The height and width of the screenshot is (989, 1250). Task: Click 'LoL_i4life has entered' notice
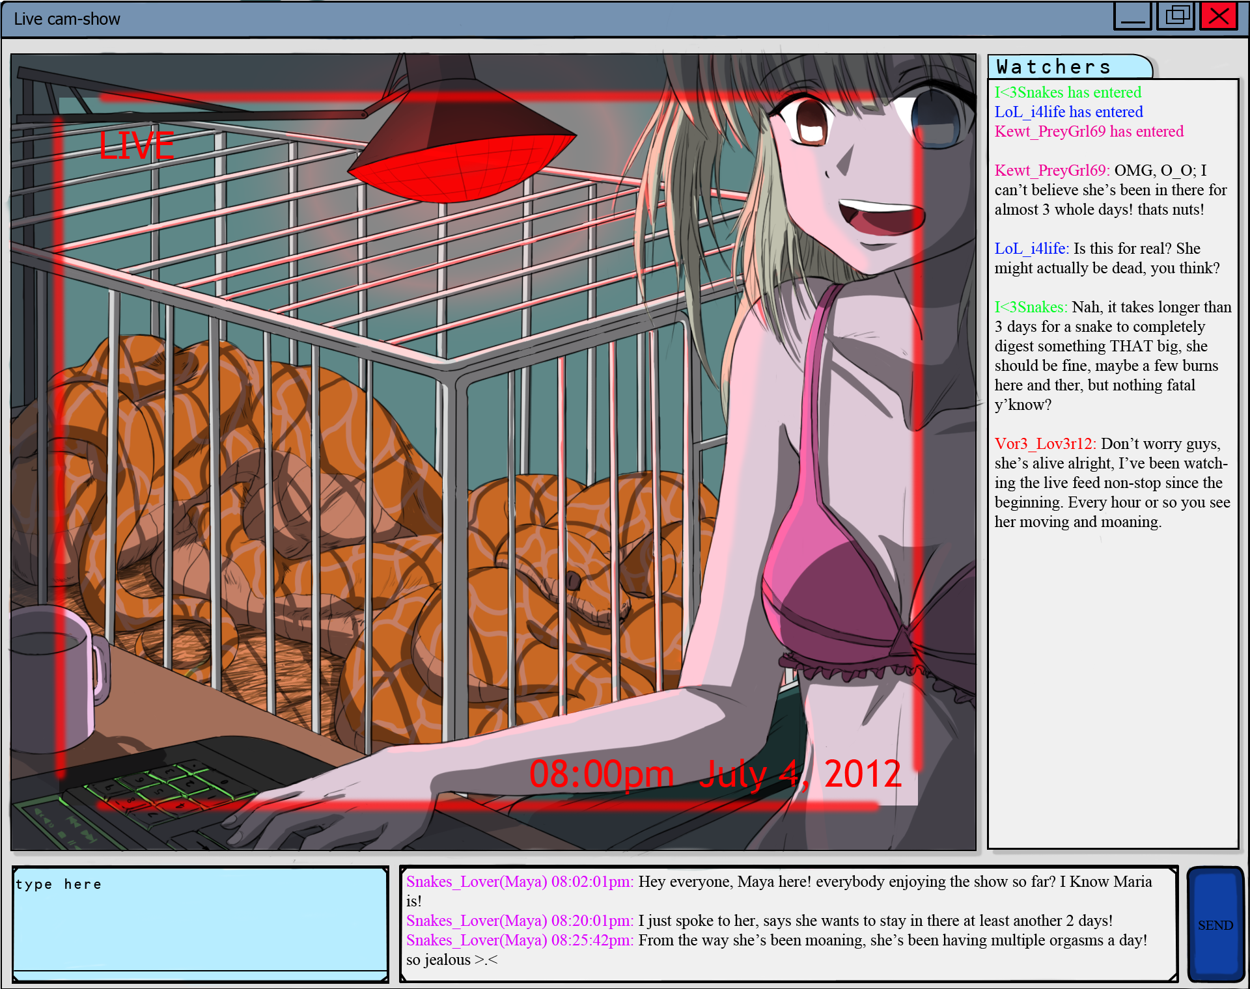pyautogui.click(x=1068, y=112)
